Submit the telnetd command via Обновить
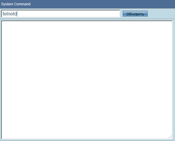The width and height of the screenshot is (175, 141). 135,14
